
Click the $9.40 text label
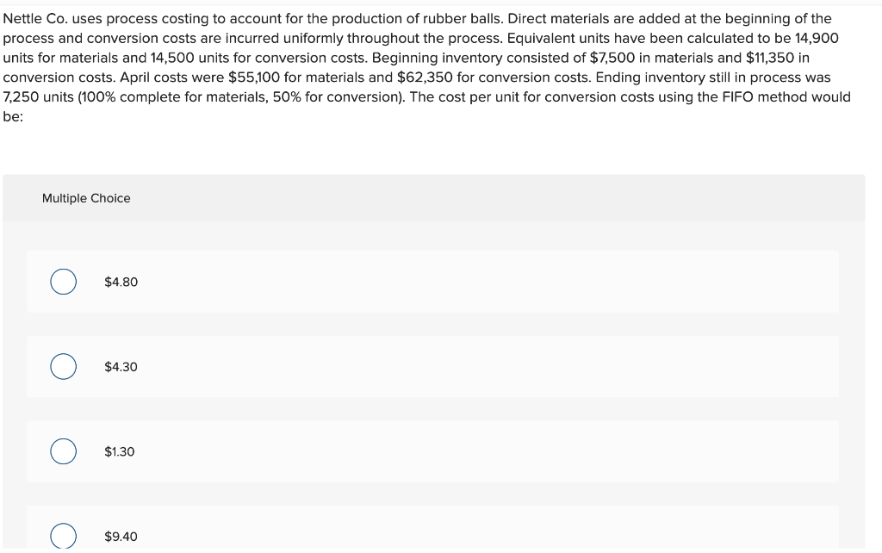pos(121,535)
